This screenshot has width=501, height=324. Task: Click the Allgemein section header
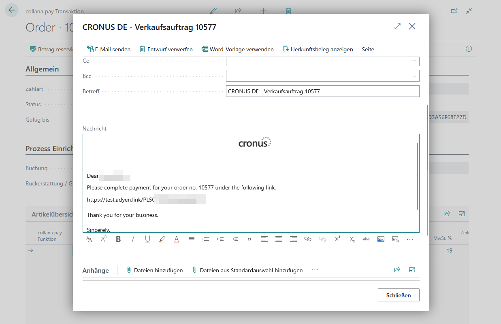click(x=42, y=69)
